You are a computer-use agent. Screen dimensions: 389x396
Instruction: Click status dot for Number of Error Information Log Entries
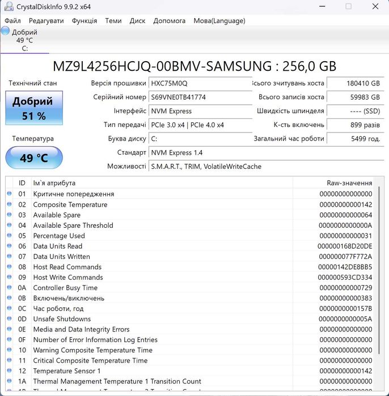[9, 339]
